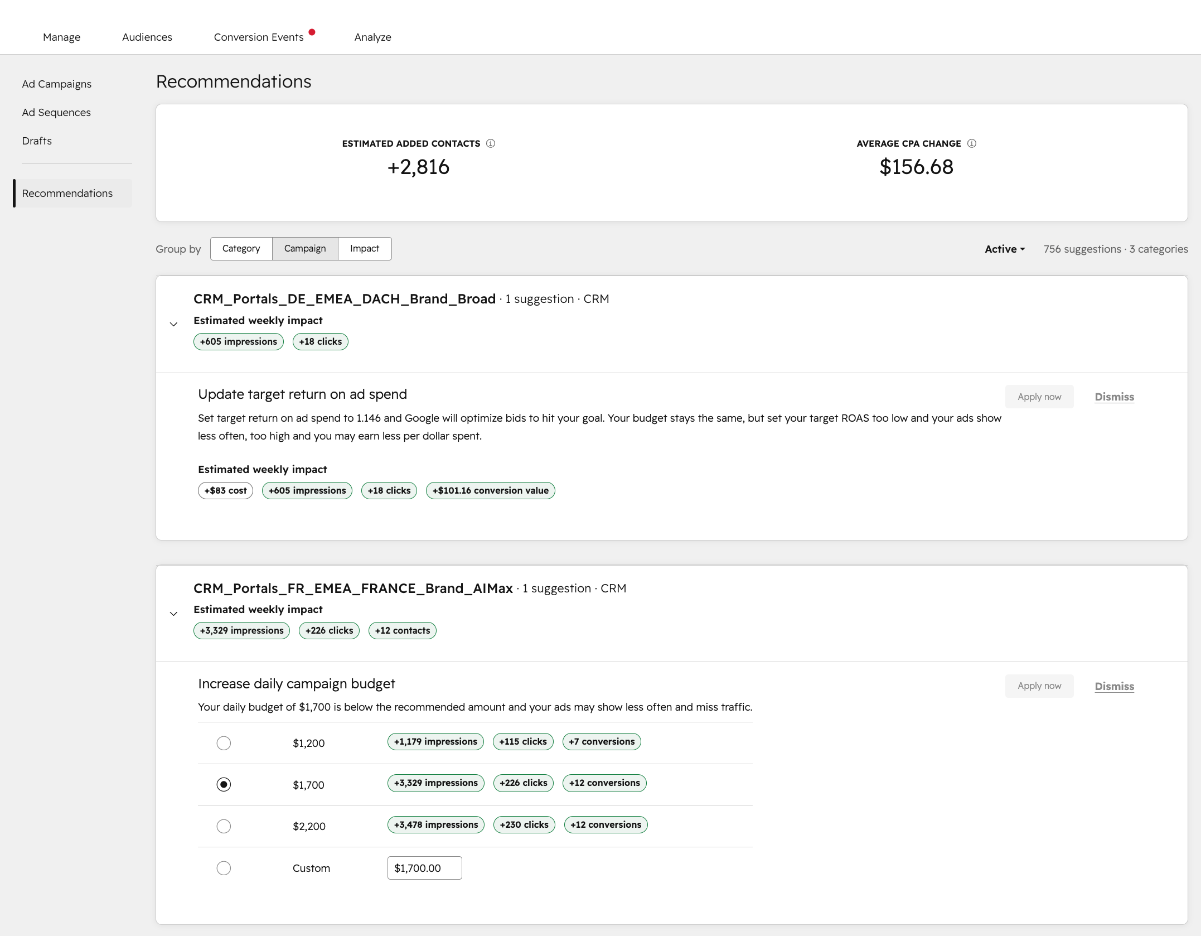The width and height of the screenshot is (1201, 936).
Task: Go to Ad Campaigns in sidebar
Action: tap(57, 84)
